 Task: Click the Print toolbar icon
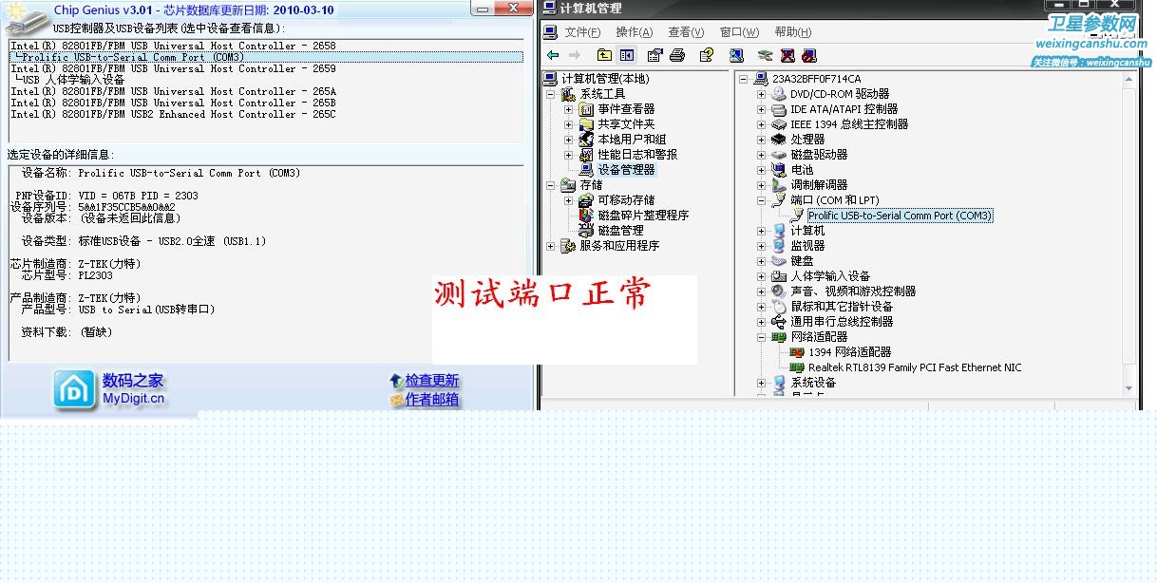coord(677,56)
